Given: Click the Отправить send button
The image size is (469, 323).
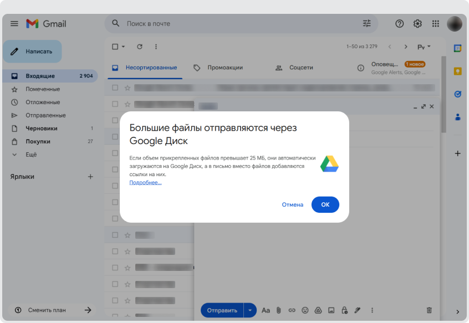Looking at the screenshot, I should click(x=222, y=310).
